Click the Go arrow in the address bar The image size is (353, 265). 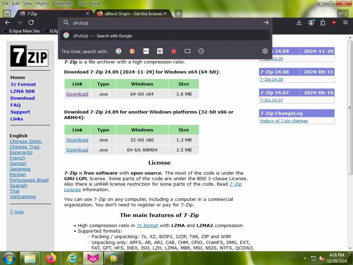[266, 22]
